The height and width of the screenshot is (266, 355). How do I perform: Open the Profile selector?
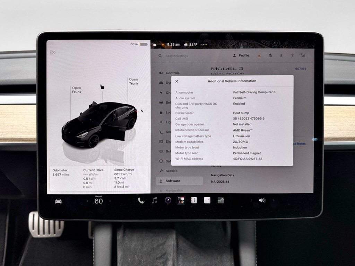241,55
